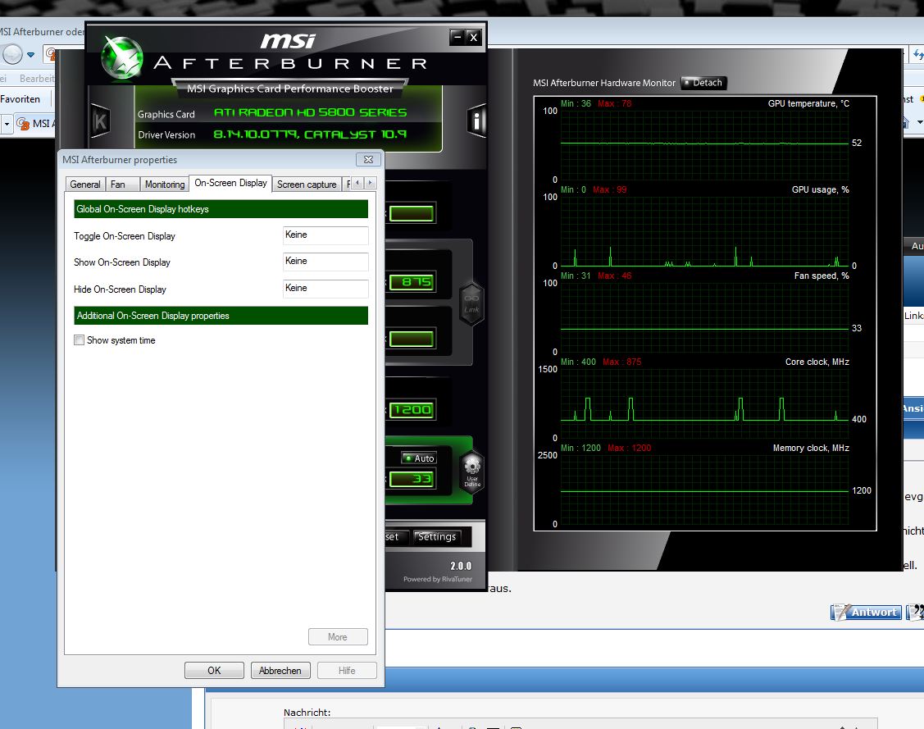Click the Fan speed graph
924x729 pixels.
pos(704,317)
